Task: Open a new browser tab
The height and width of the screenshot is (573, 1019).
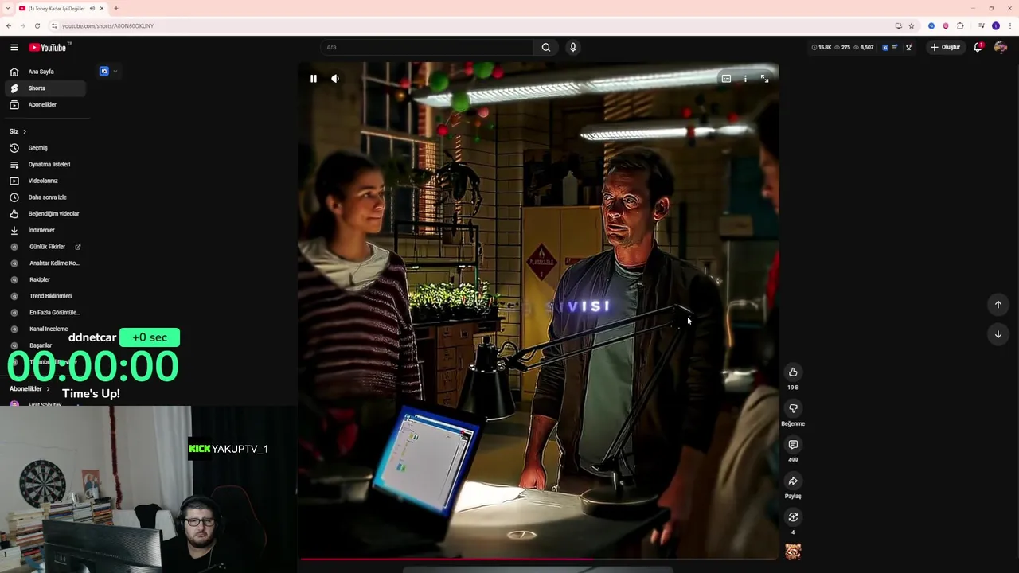Action: point(115,8)
